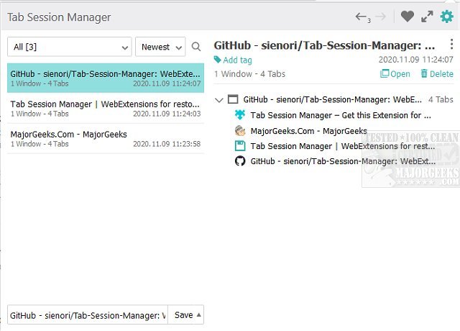
Task: Collapse the GitHub window tree in details
Action: pos(219,100)
